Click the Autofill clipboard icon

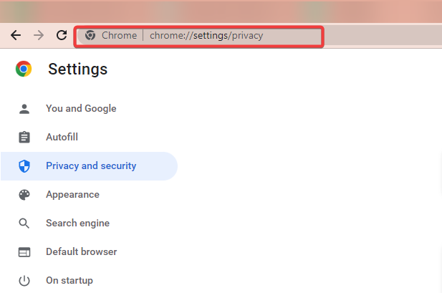pos(24,137)
